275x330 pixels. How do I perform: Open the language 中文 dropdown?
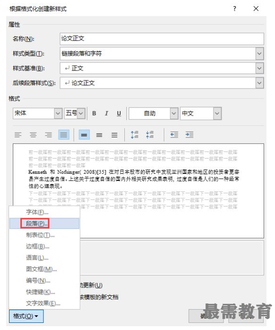tap(217, 114)
